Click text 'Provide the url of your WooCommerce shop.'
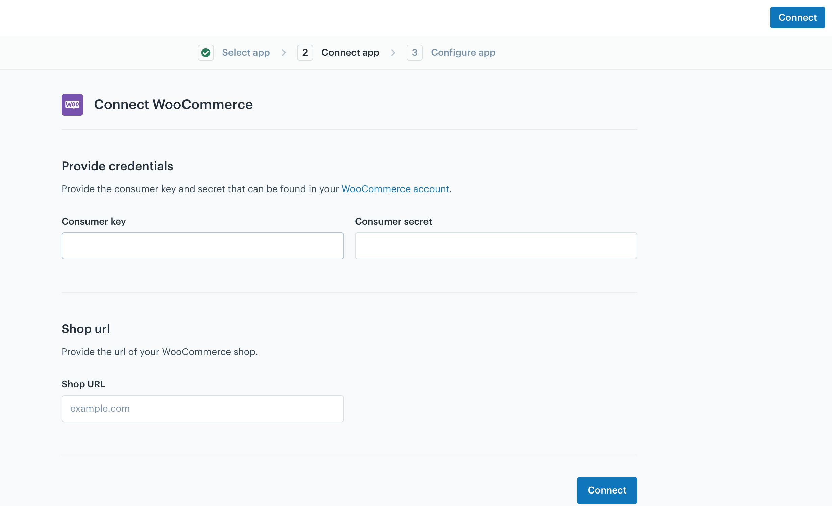 (160, 352)
